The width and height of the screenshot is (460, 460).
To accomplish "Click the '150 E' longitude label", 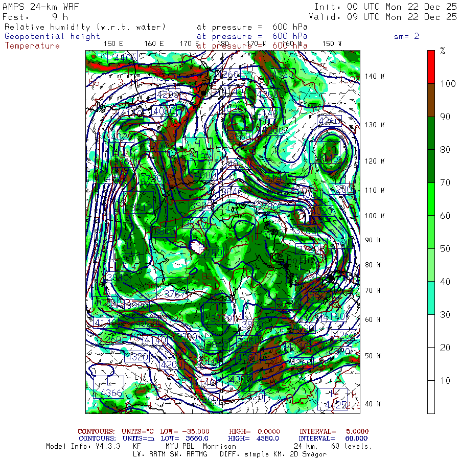I will 113,44.
